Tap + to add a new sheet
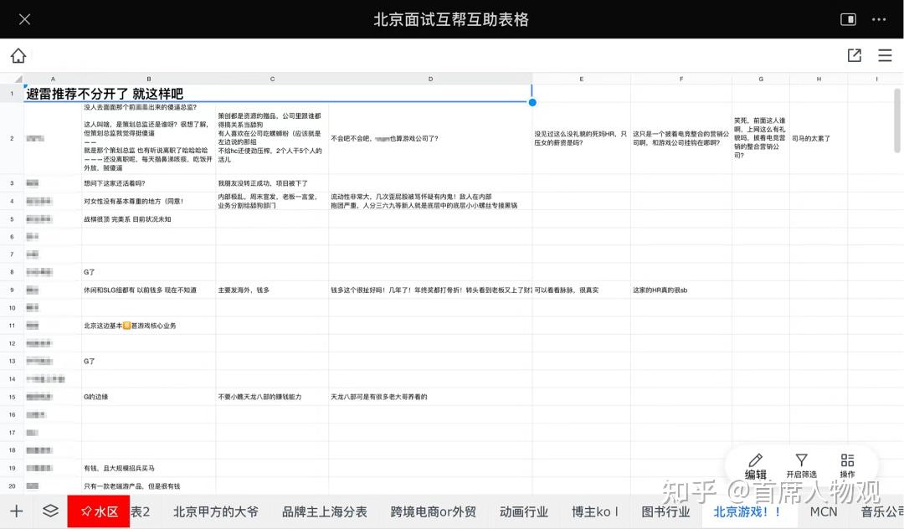Image resolution: width=904 pixels, height=529 pixels. point(17,511)
